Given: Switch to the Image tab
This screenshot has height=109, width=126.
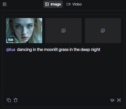Looking at the screenshot, I should [x=53, y=4].
